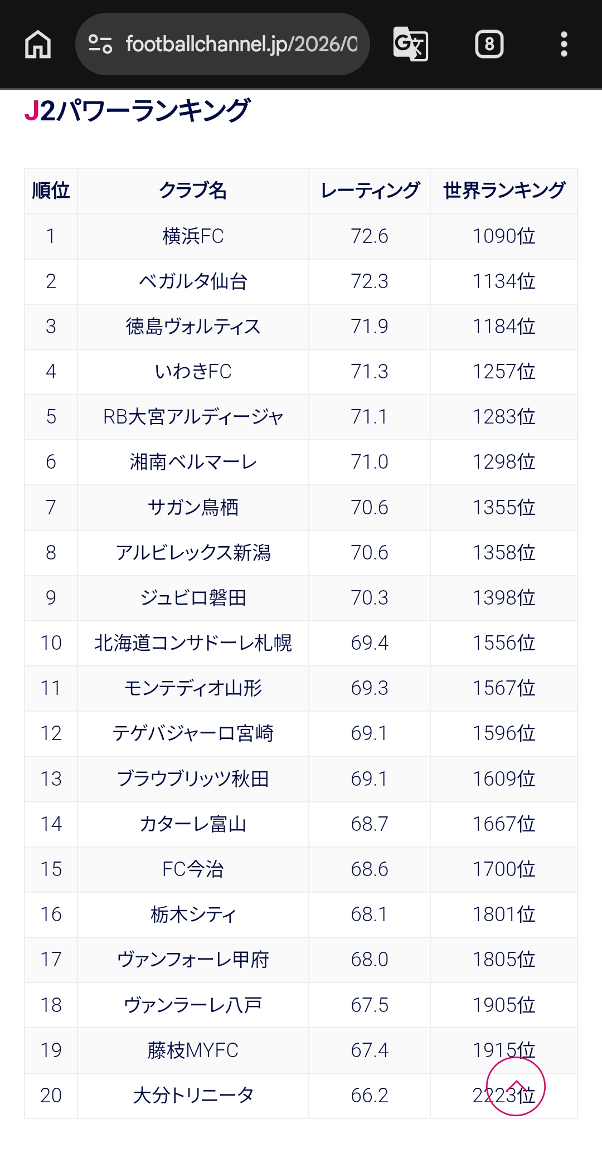Select the 横浜FC club row
602x1163 pixels.
tap(301, 236)
